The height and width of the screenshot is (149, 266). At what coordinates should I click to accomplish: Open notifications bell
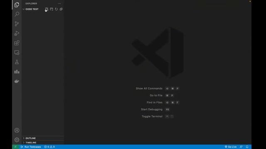point(247,147)
